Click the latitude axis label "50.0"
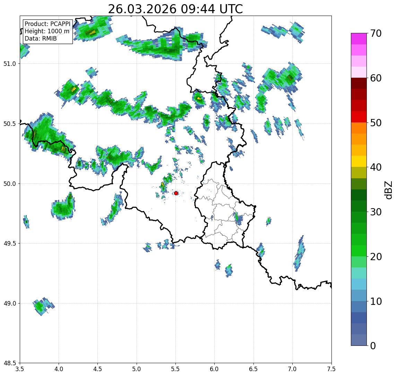This screenshot has width=397, height=376. (9, 184)
